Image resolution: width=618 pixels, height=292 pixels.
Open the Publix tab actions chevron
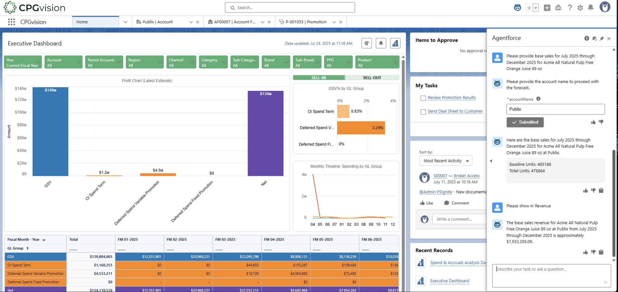click(191, 22)
